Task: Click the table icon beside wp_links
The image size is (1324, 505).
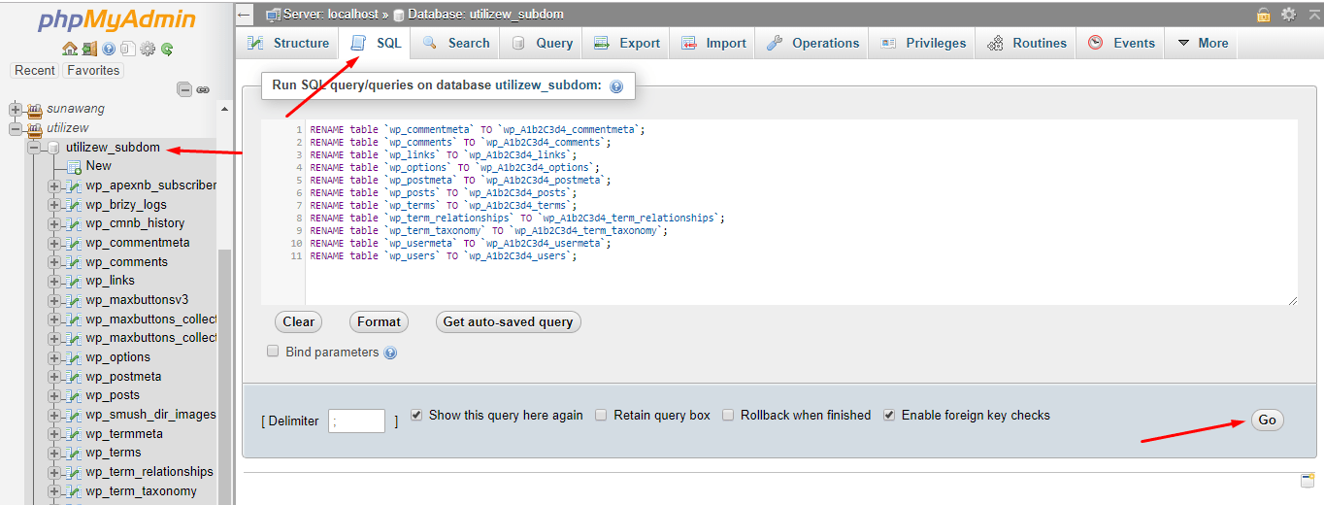Action: tap(74, 281)
